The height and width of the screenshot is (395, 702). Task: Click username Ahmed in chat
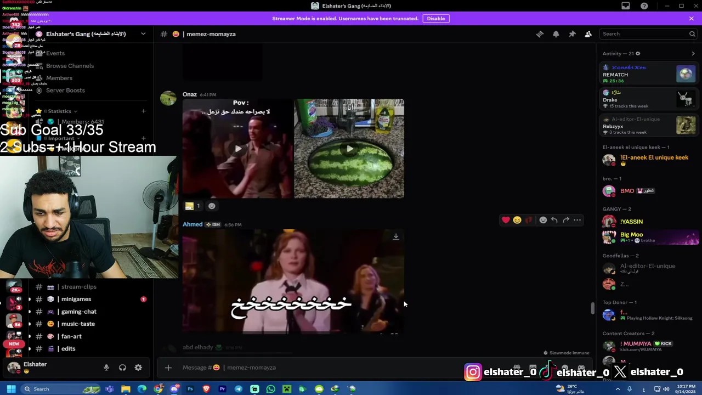point(193,224)
